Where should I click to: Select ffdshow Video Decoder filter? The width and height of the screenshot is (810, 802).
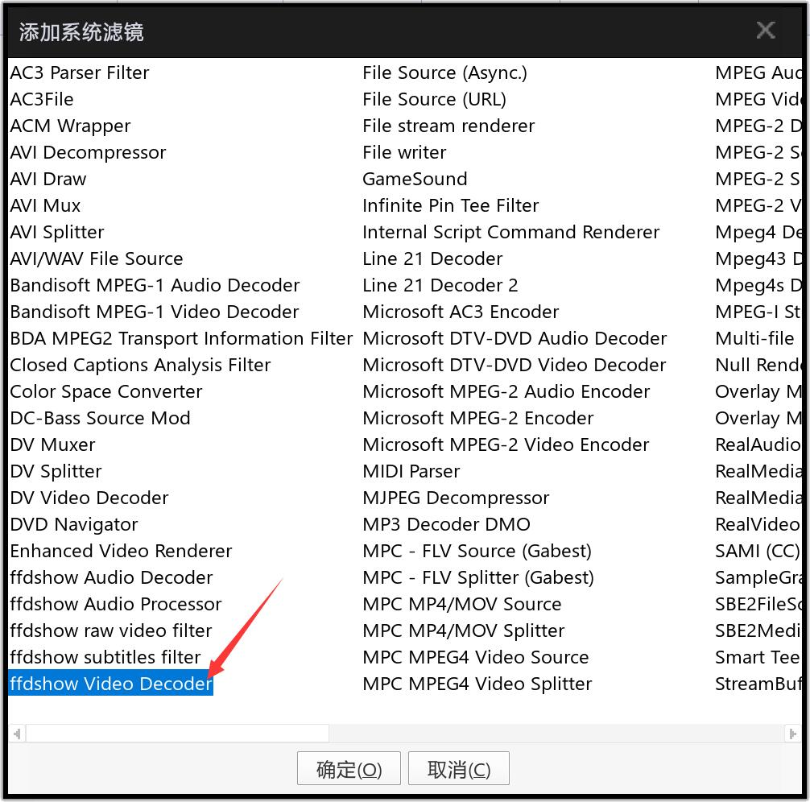click(111, 684)
